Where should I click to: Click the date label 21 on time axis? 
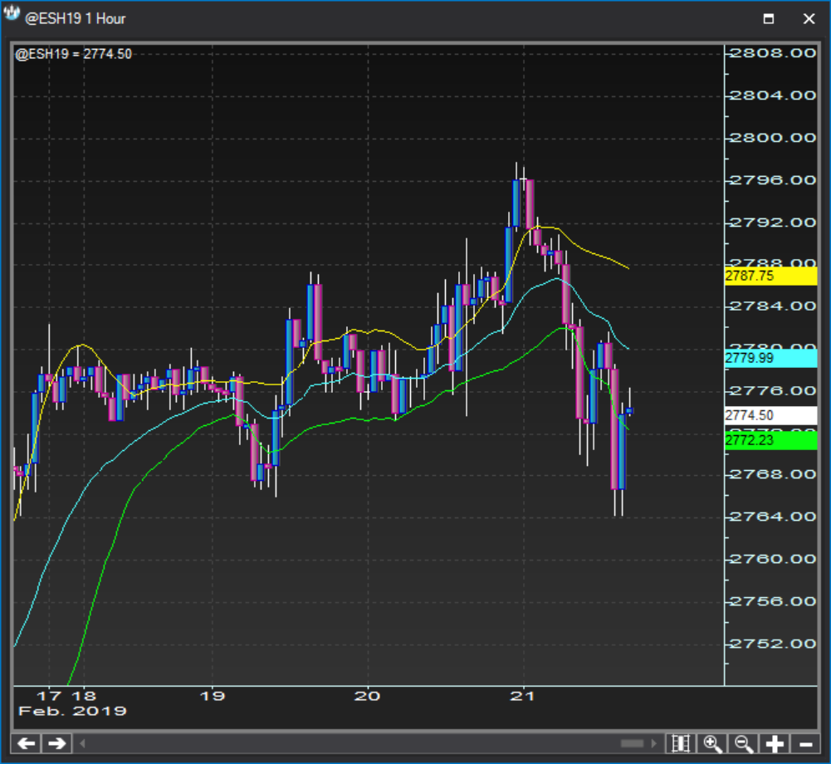522,696
